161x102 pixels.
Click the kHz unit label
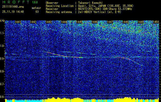click(x=2, y=21)
